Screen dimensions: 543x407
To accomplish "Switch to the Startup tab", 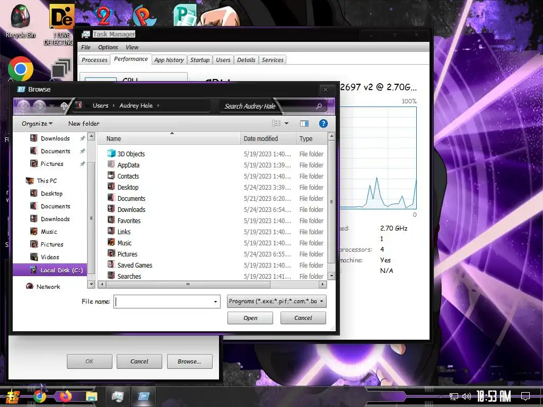I will click(200, 60).
